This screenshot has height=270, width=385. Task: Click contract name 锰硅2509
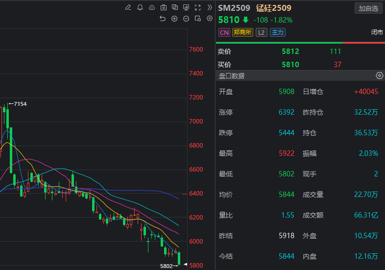pos(273,8)
